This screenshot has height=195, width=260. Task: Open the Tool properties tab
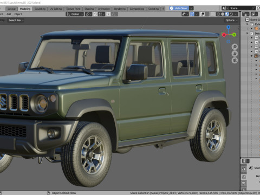pyautogui.click(x=244, y=169)
